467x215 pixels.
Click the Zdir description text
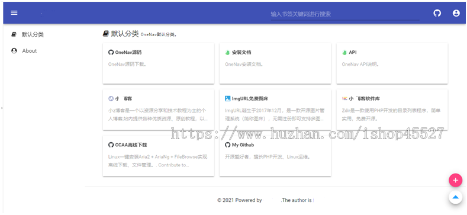point(391,114)
